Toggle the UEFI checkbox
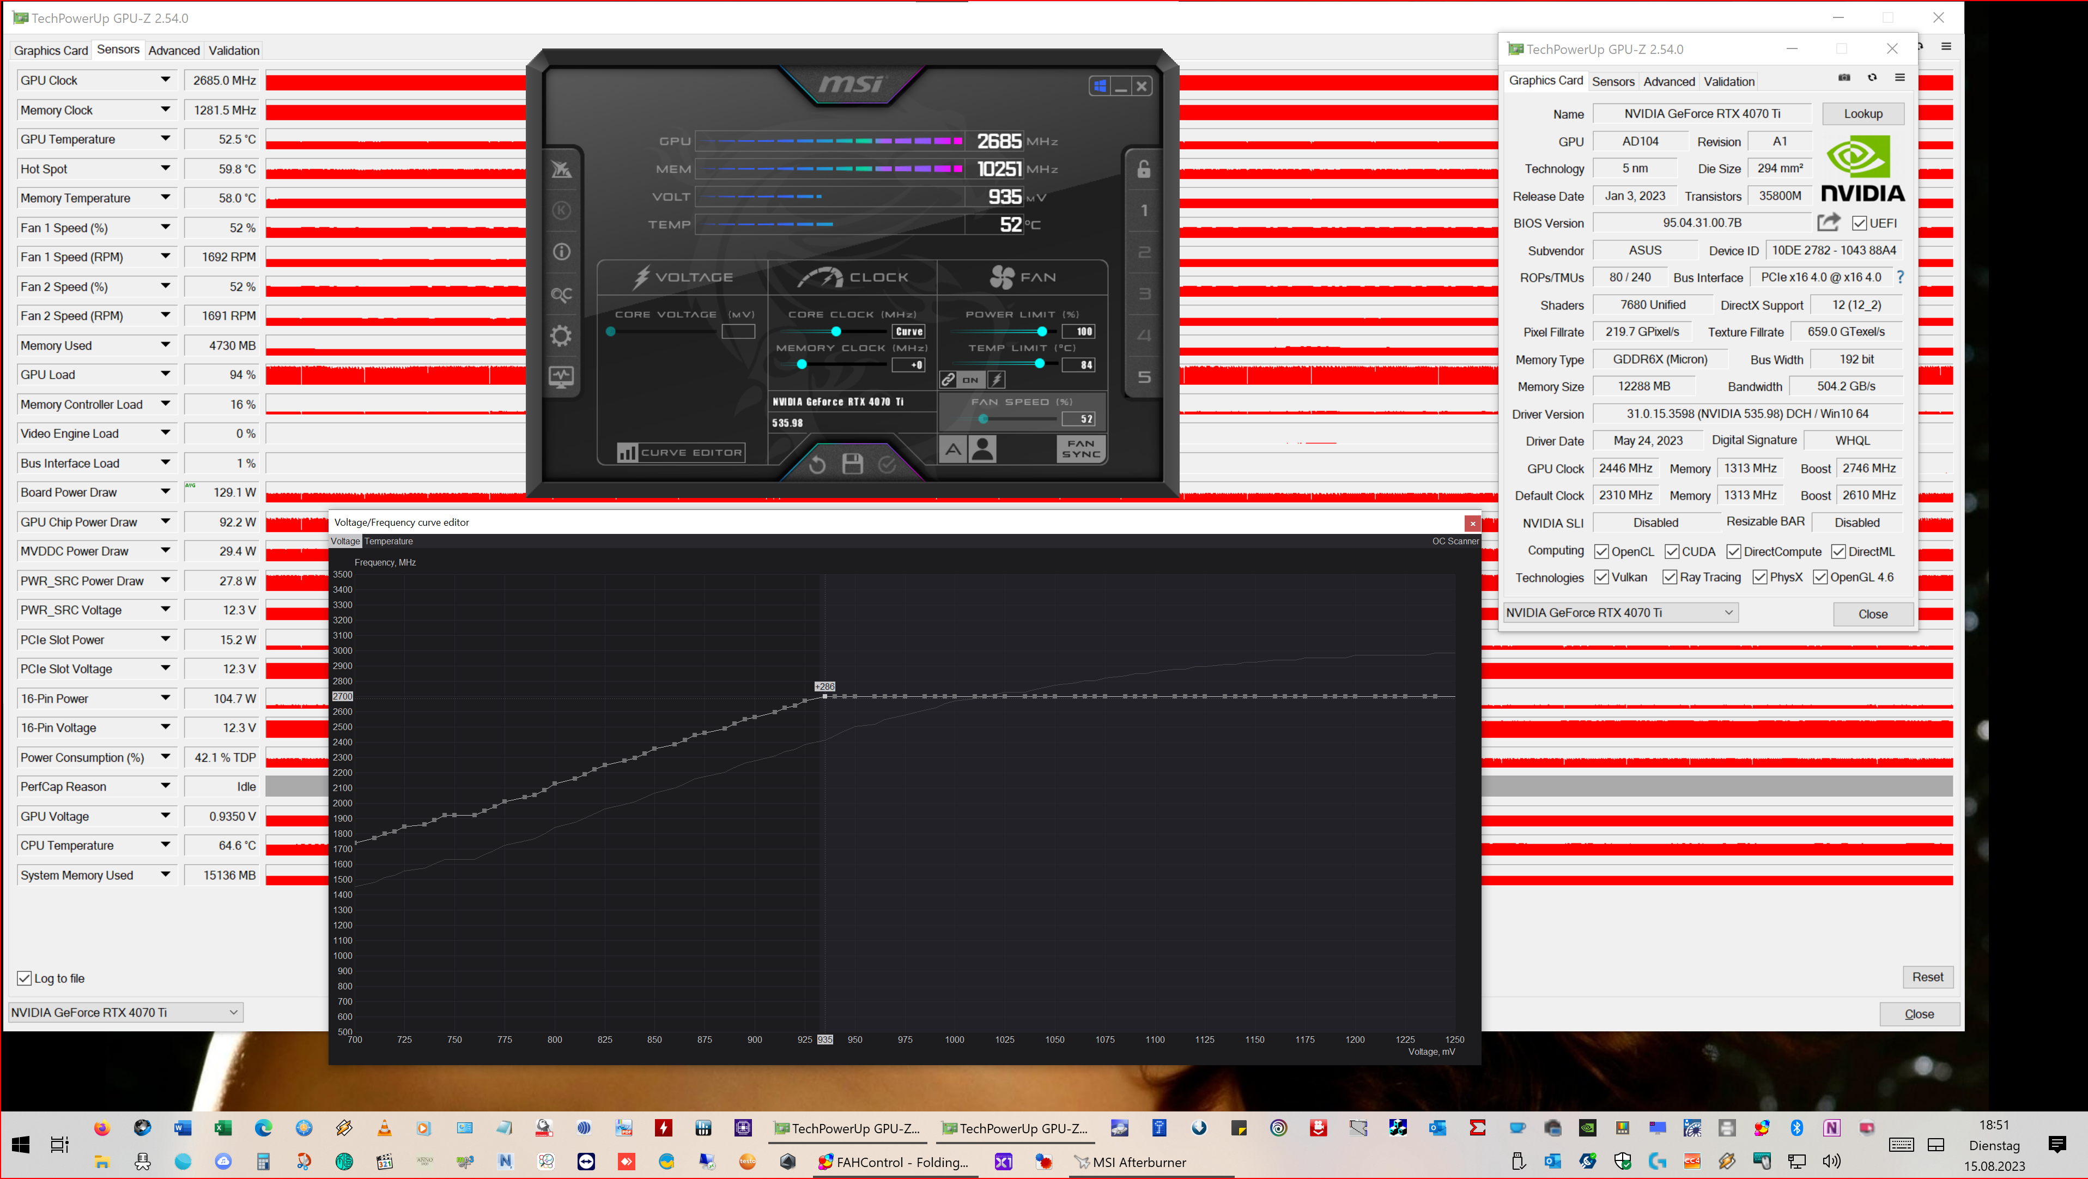This screenshot has height=1179, width=2088. [x=1860, y=223]
